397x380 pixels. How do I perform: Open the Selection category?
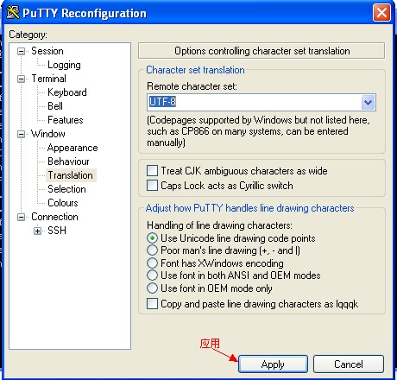(x=66, y=189)
